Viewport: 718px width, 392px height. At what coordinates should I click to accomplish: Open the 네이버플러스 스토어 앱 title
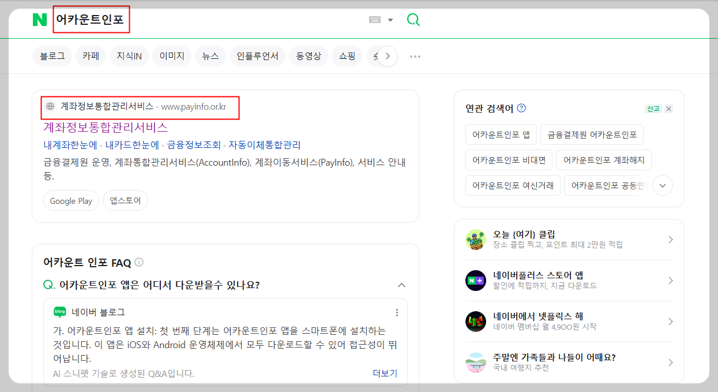(x=538, y=275)
